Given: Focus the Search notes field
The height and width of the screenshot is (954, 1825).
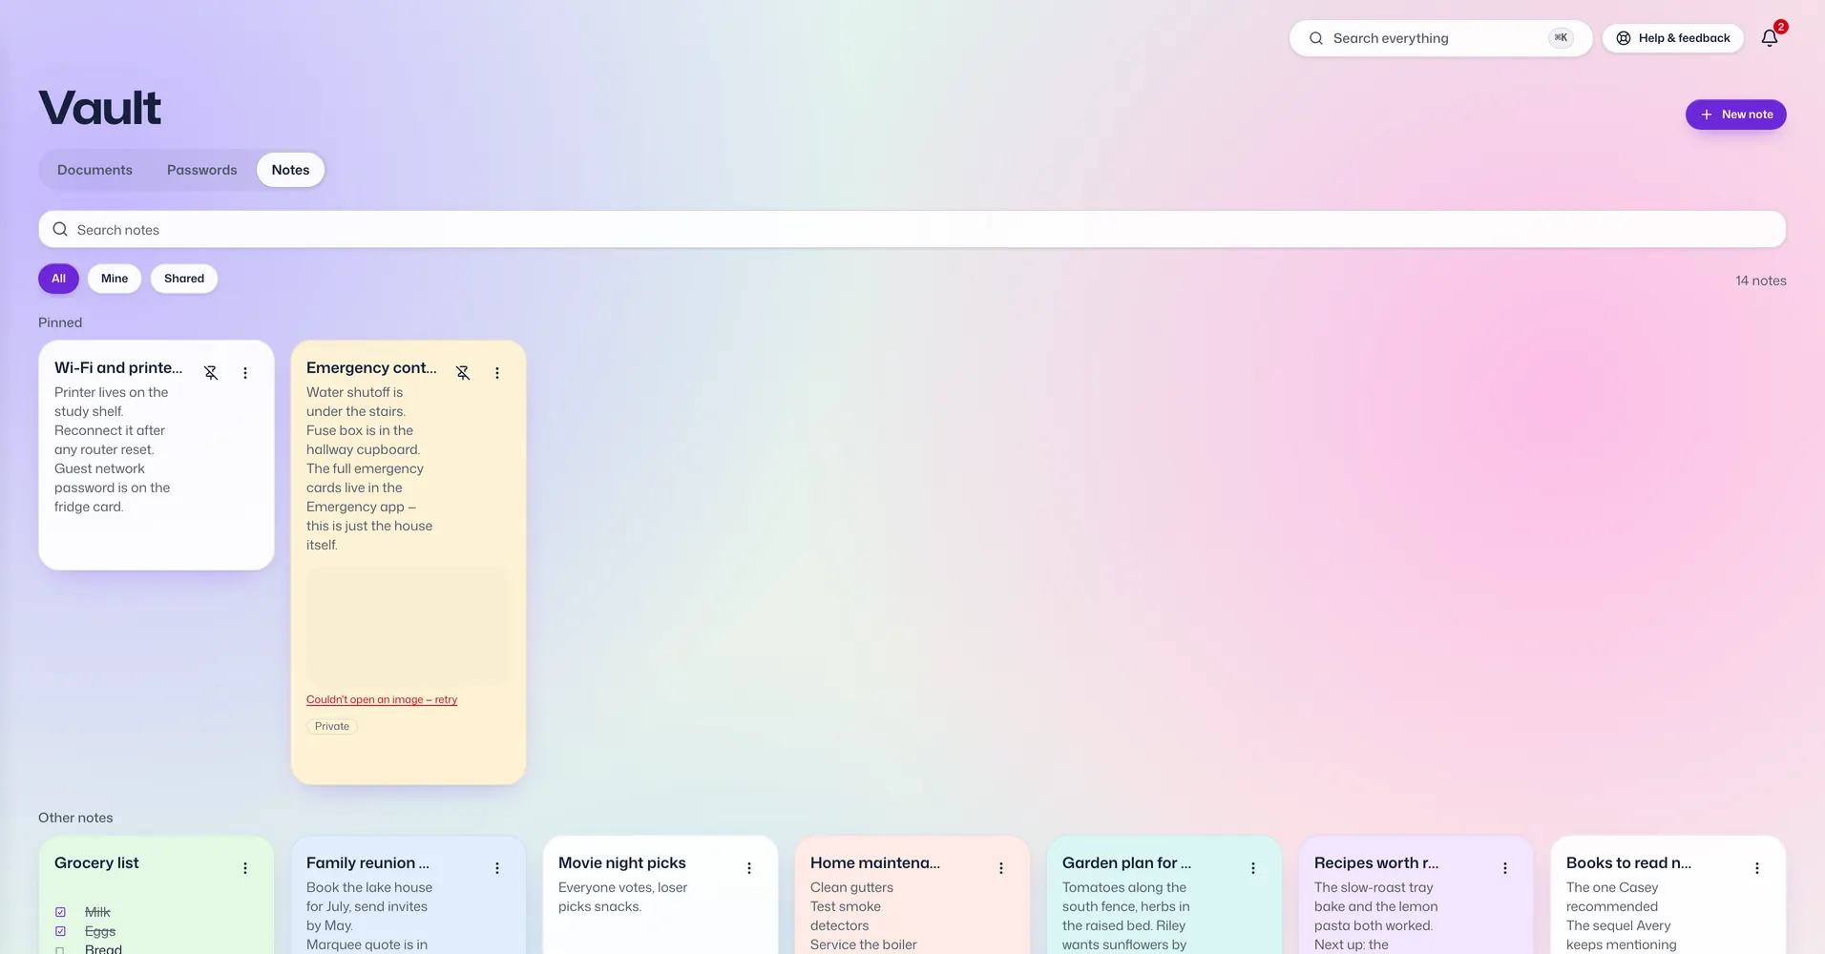Looking at the screenshot, I should pyautogui.click(x=912, y=229).
